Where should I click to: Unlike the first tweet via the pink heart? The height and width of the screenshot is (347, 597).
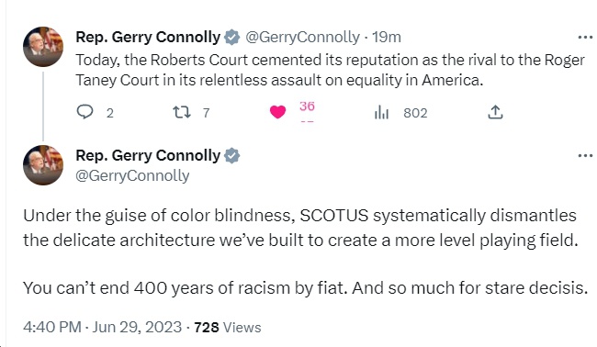click(277, 112)
